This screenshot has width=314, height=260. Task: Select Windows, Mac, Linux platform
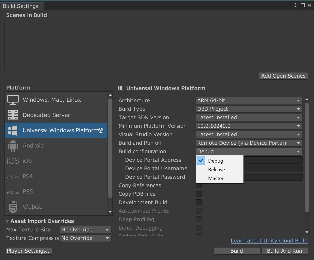point(56,100)
